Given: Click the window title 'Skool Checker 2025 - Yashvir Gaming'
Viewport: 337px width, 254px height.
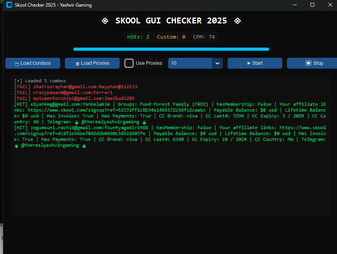Looking at the screenshot, I should pos(53,5).
